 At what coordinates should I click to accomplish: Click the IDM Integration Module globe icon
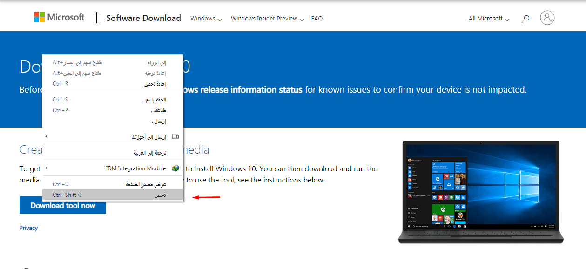pos(175,168)
